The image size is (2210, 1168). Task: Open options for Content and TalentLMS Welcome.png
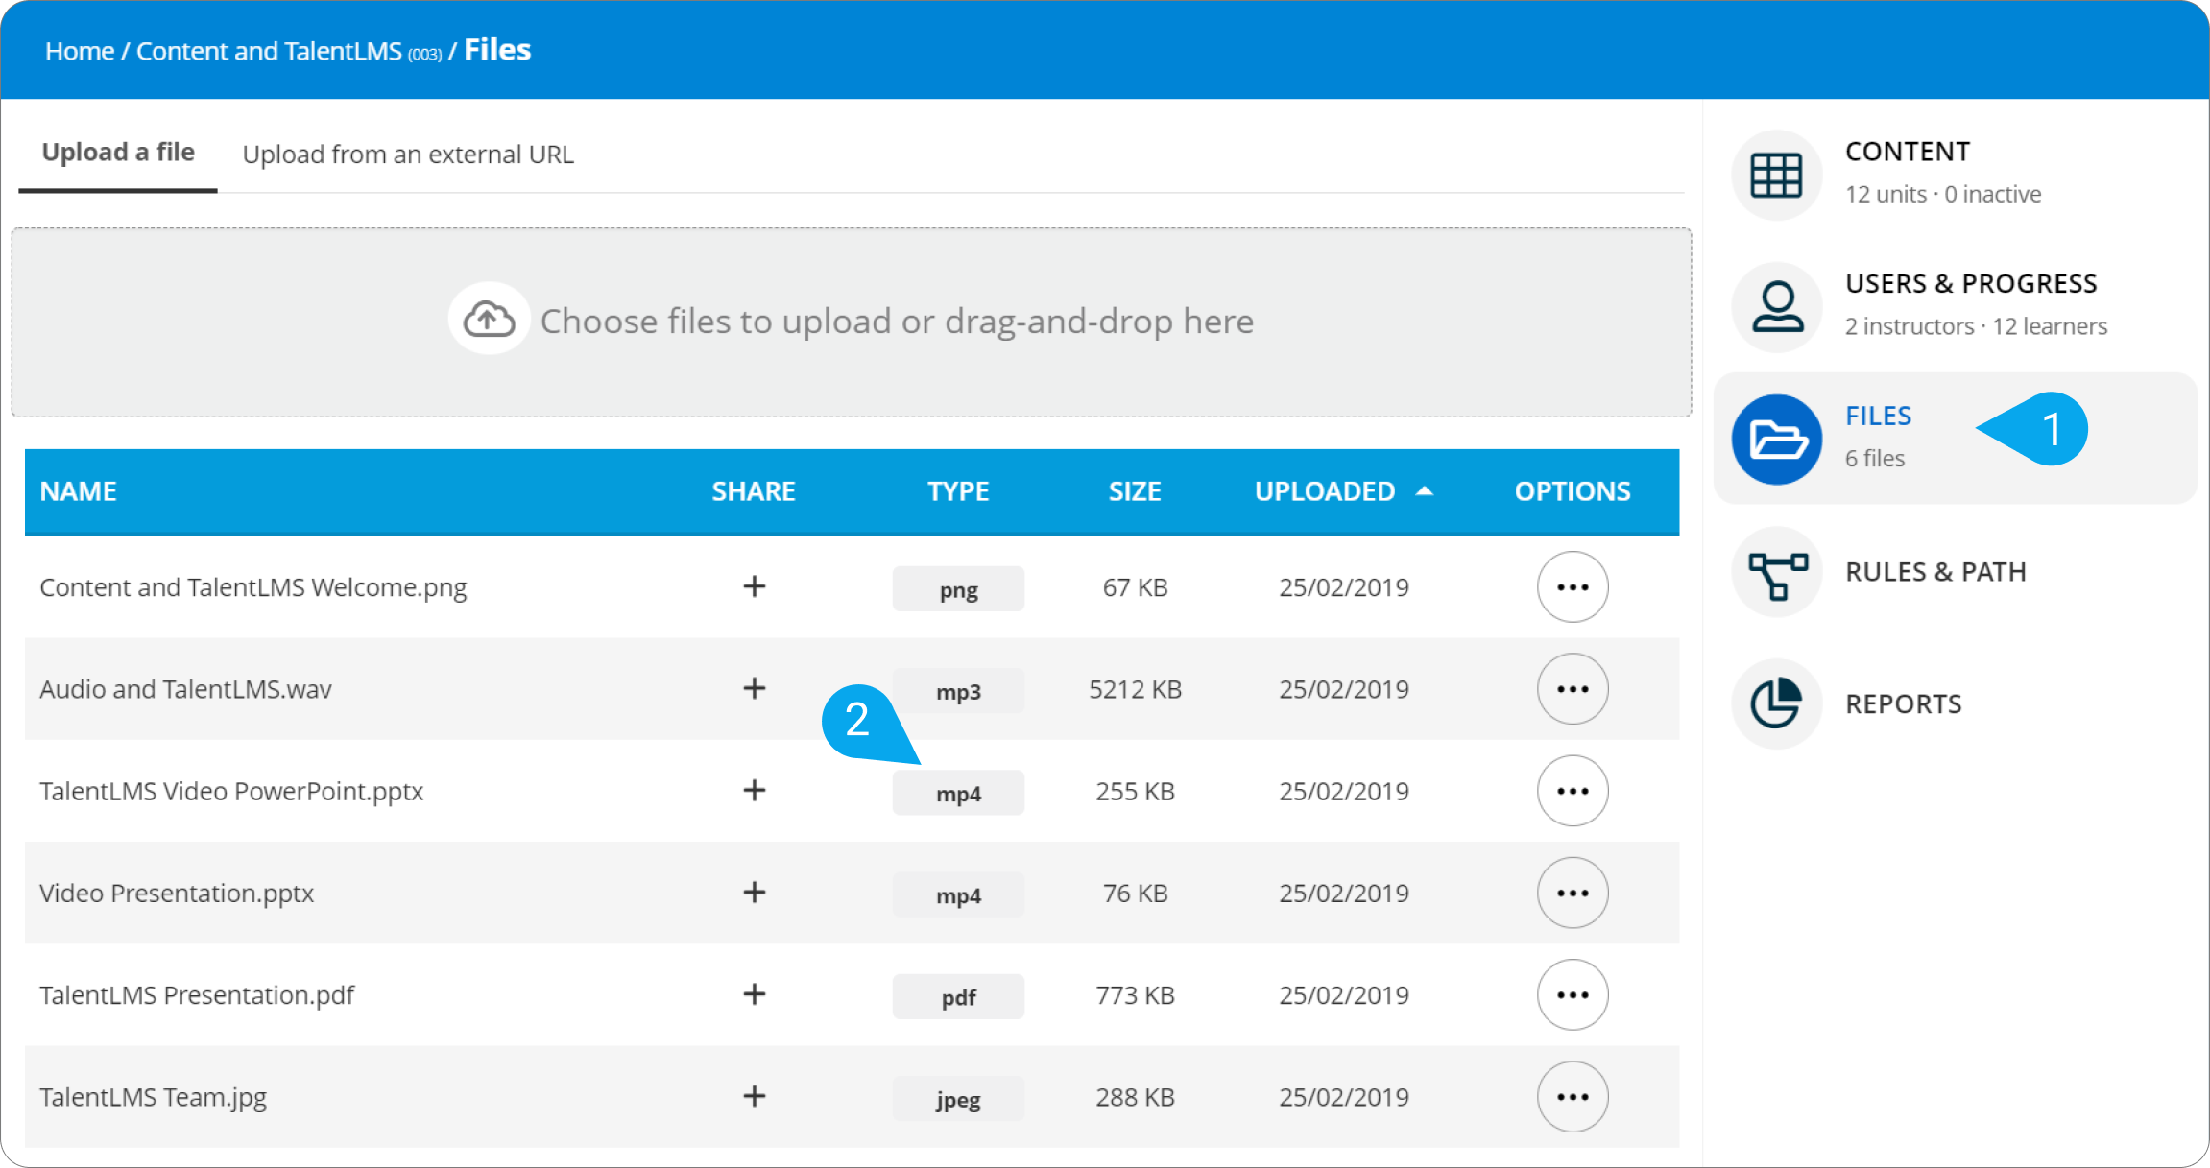1573,586
